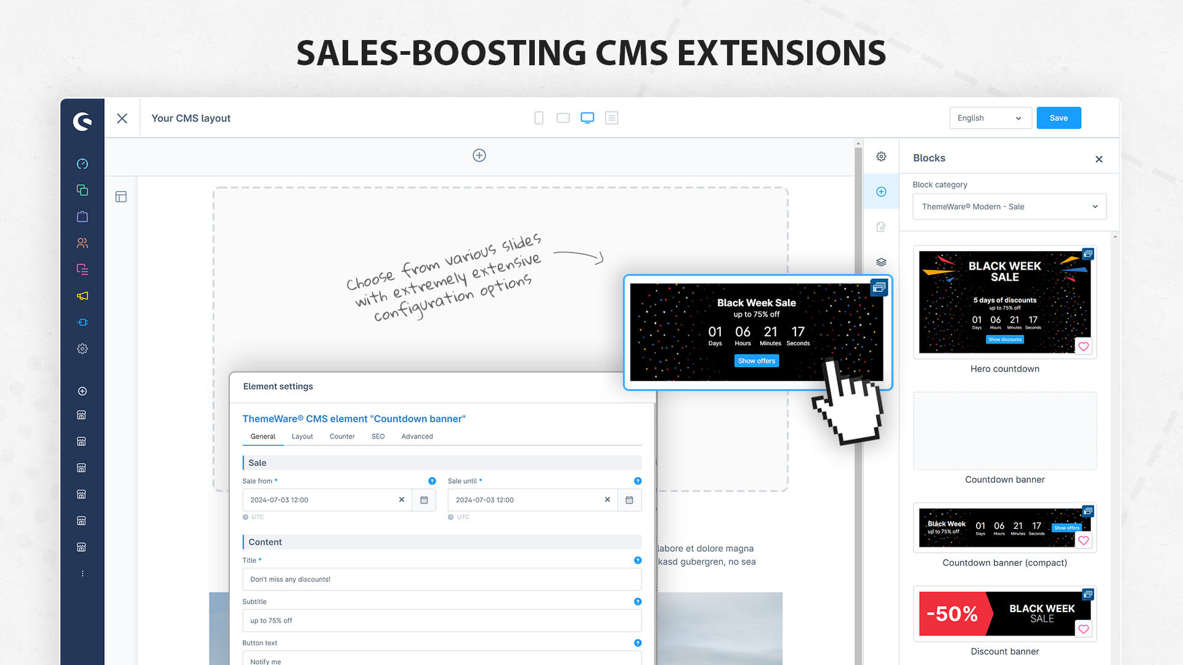1183x665 pixels.
Task: Click the dashboard/analytics icon in sidebar
Action: pos(81,163)
